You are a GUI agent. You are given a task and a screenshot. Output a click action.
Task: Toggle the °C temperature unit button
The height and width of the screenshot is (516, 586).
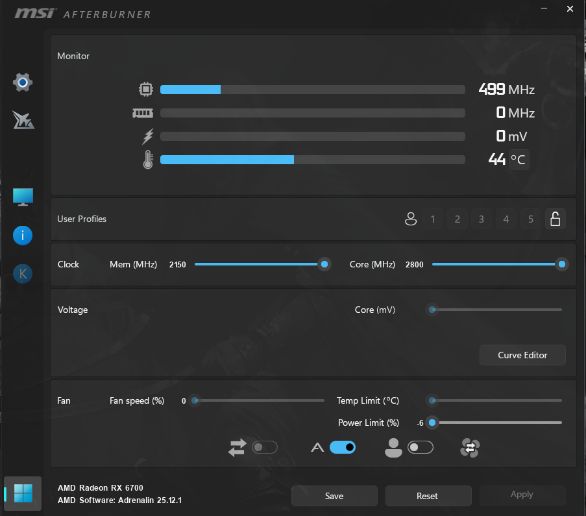click(519, 160)
